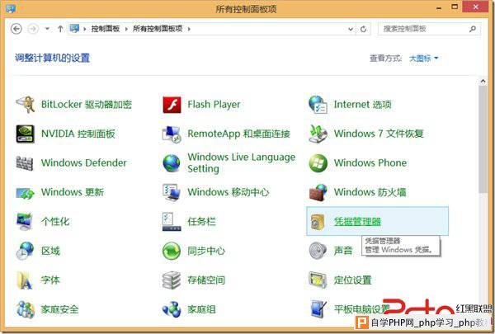The width and height of the screenshot is (495, 334).
Task: Open the green Windows Phone icon
Action: pos(318,163)
